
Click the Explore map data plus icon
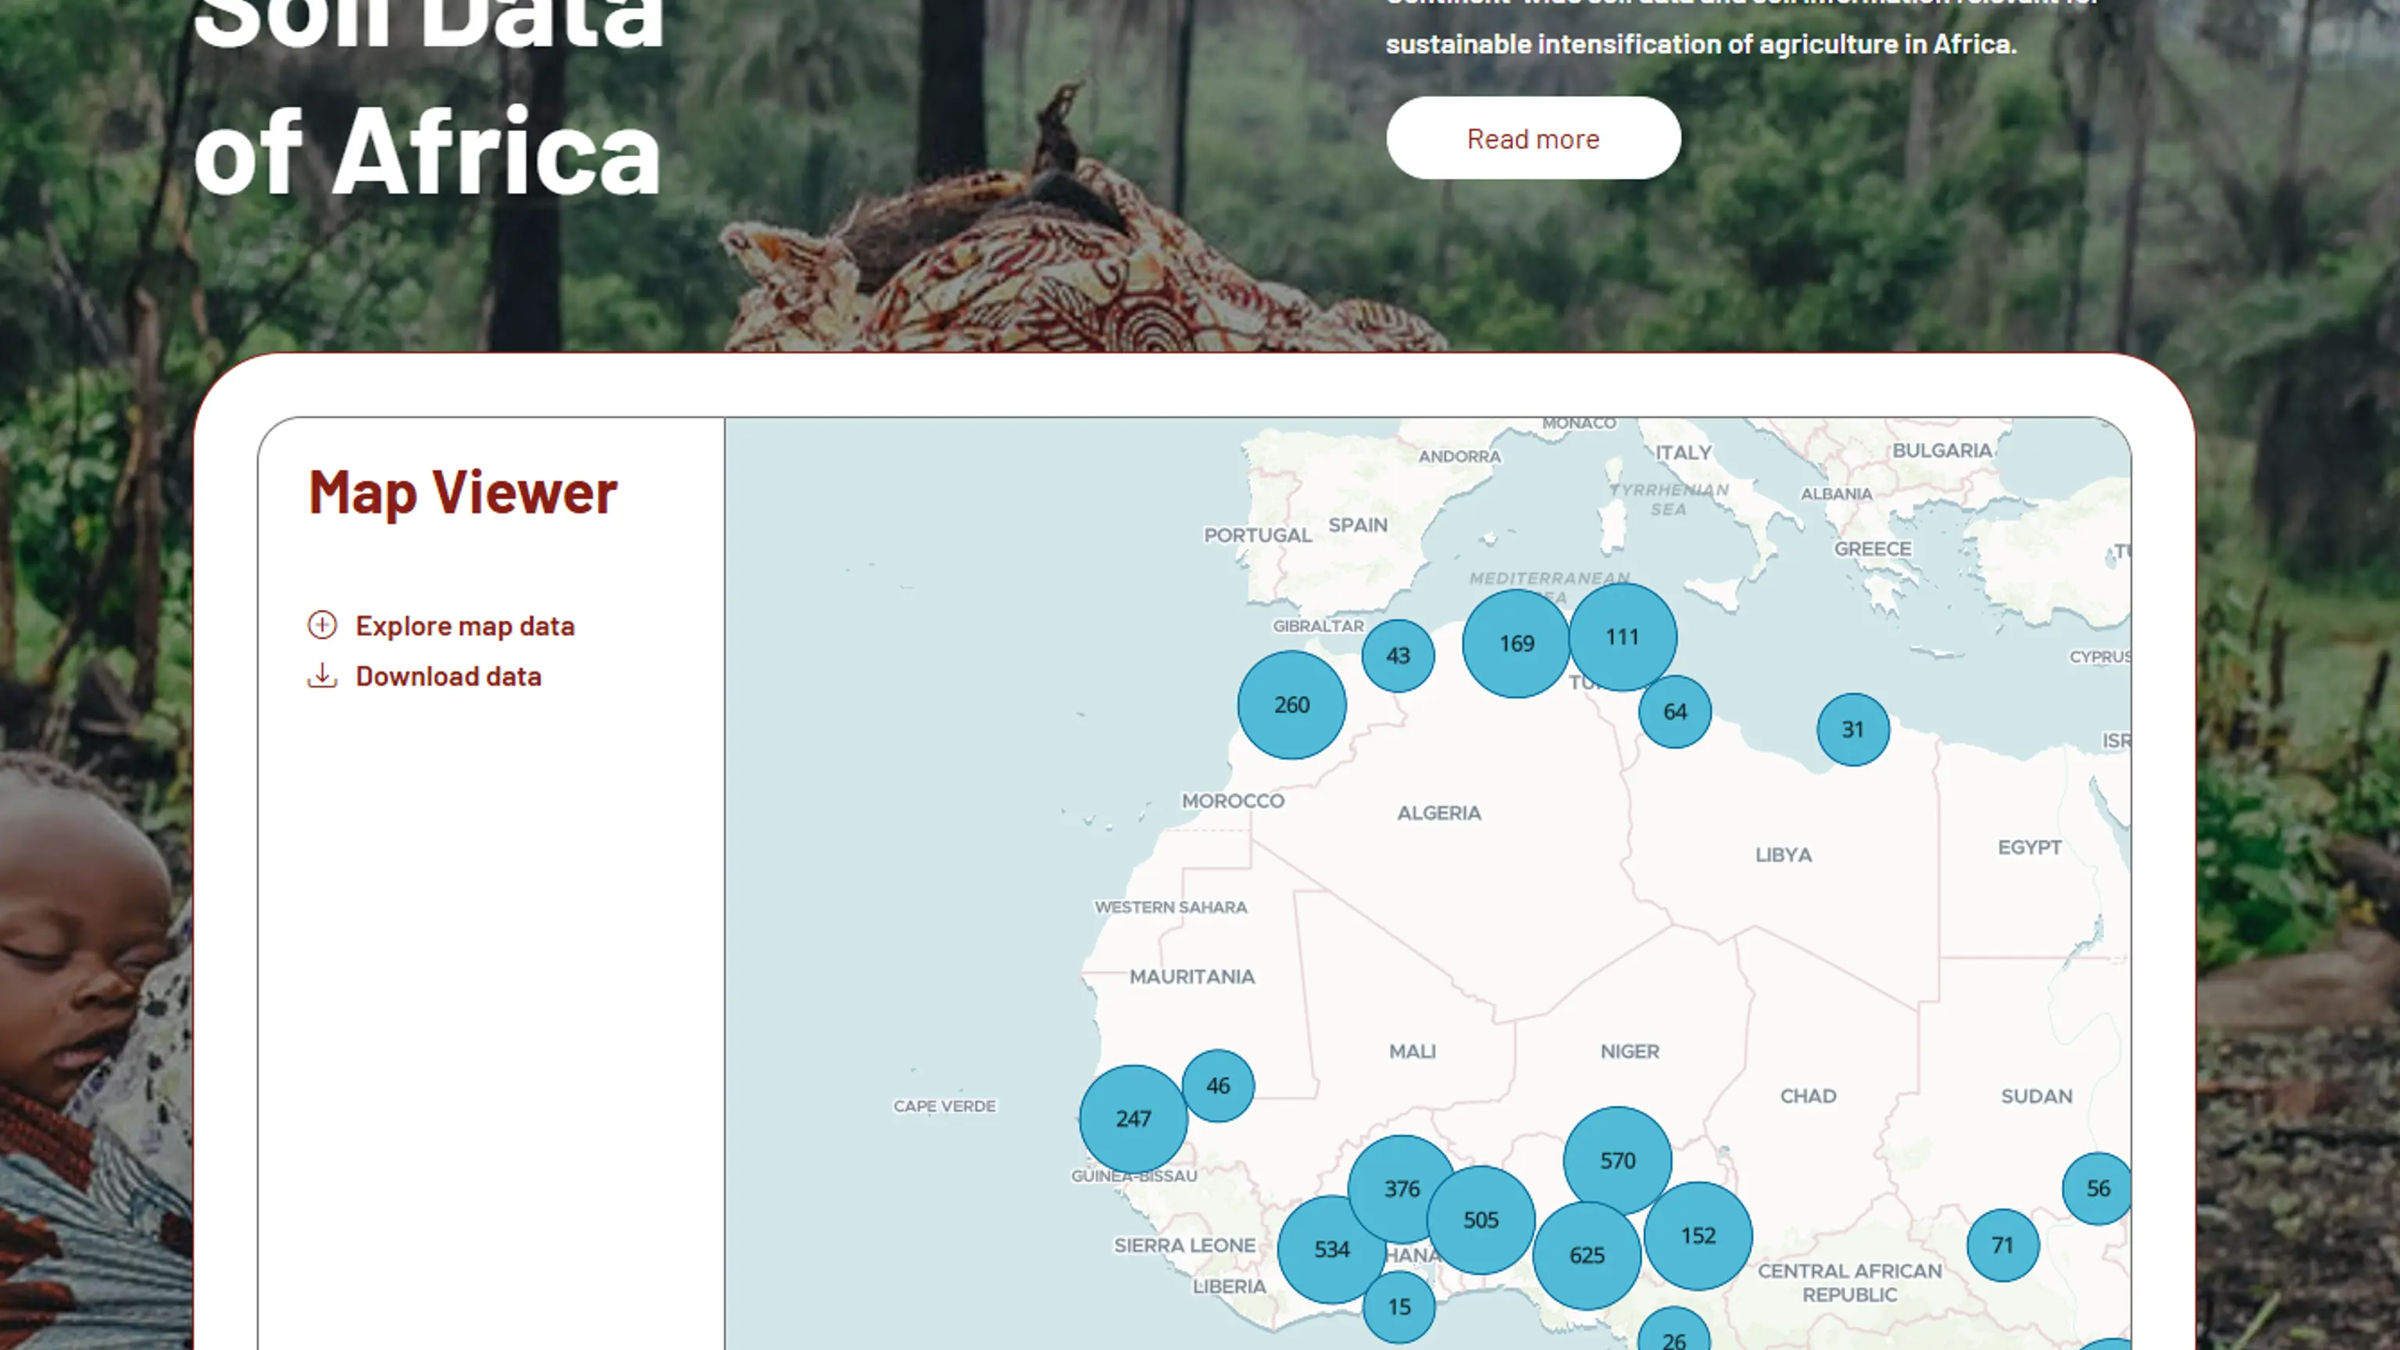tap(323, 625)
